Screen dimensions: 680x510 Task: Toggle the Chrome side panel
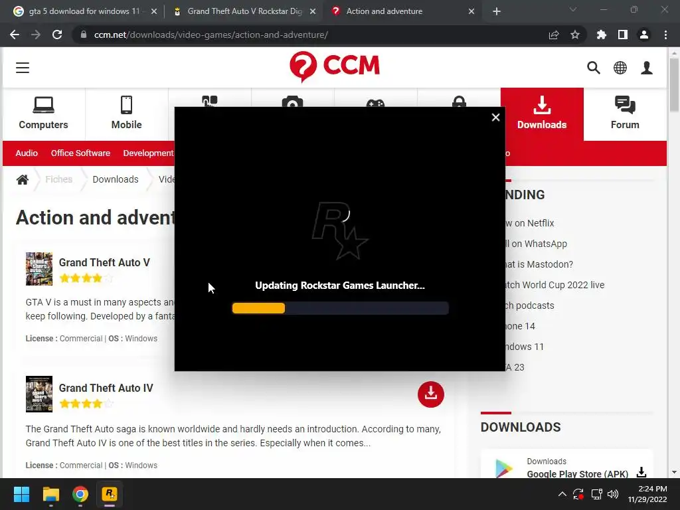(x=623, y=35)
